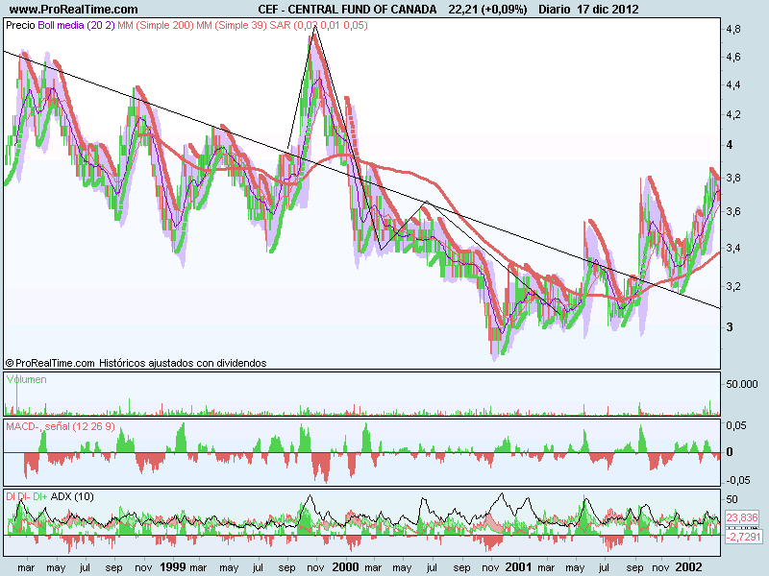This screenshot has height=576, width=769.
Task: Click the 2000 year label on time axis
Action: pyautogui.click(x=345, y=567)
